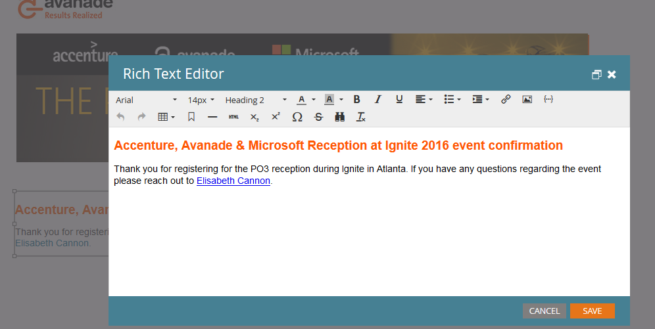
Task: Click the Insert token curly-braces icon
Action: pyautogui.click(x=548, y=99)
